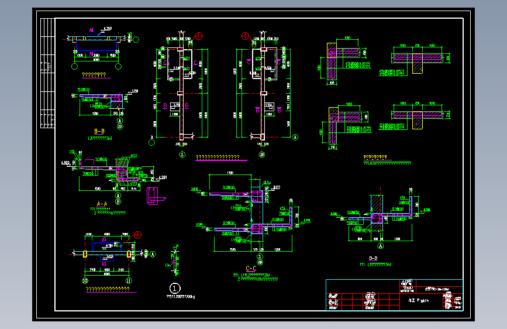The height and width of the screenshot is (329, 507).
Task: Select the revision table on the left sheet margin
Action: 47,73
